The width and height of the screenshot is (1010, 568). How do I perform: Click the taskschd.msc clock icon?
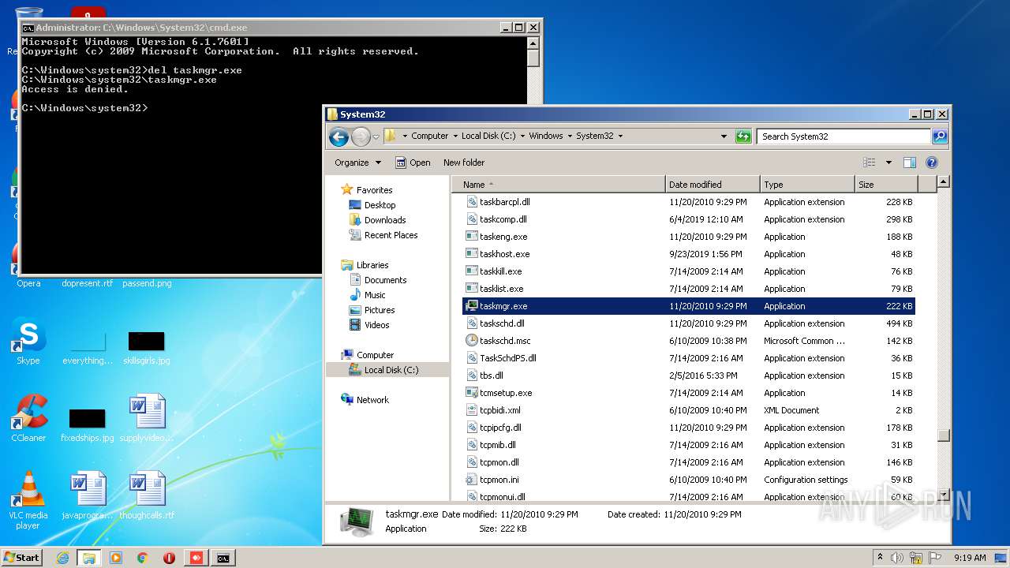(x=472, y=341)
